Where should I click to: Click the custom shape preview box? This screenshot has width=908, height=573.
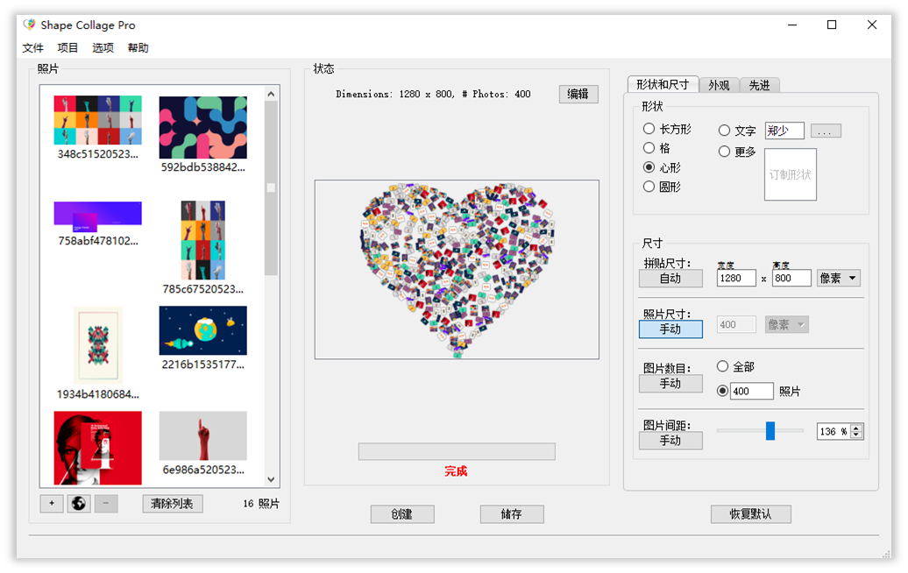pyautogui.click(x=790, y=174)
